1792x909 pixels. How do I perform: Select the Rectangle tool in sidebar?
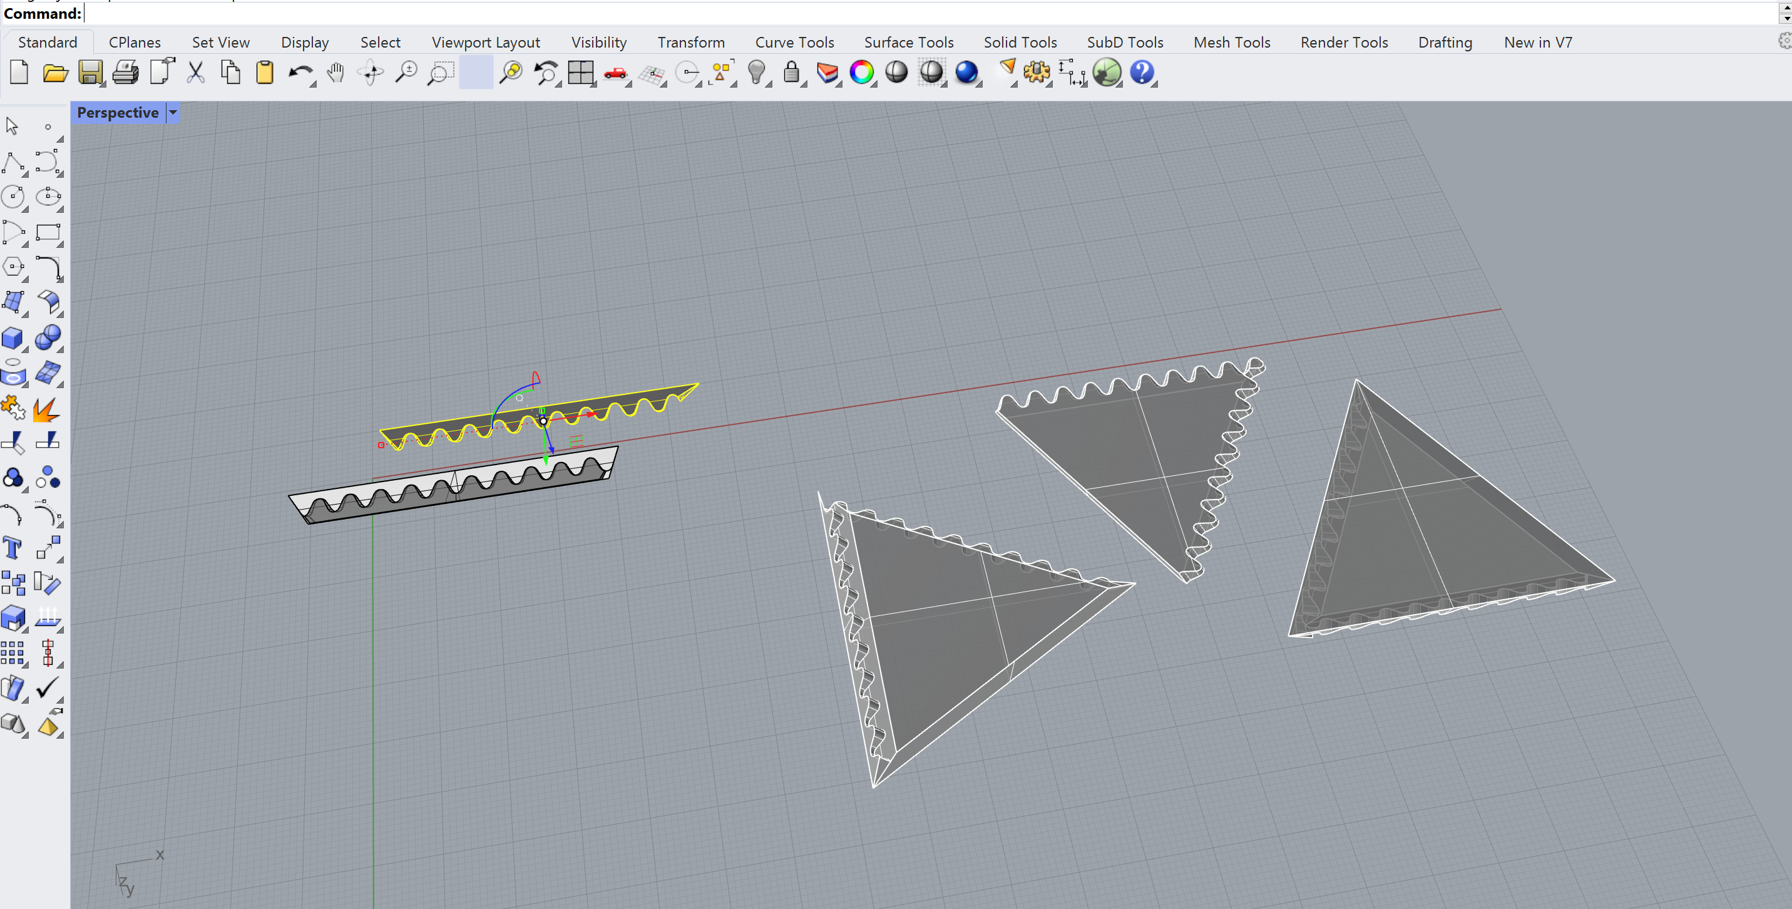click(48, 232)
